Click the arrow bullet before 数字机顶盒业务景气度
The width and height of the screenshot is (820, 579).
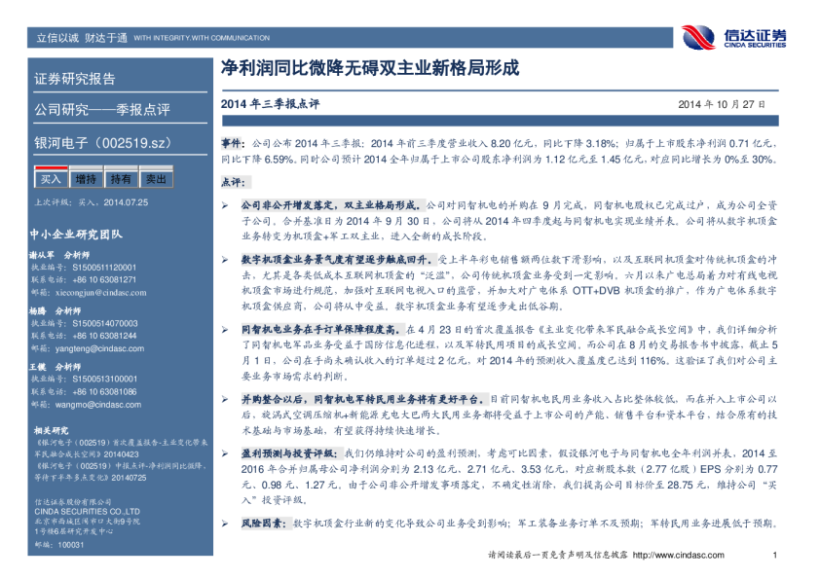click(225, 262)
